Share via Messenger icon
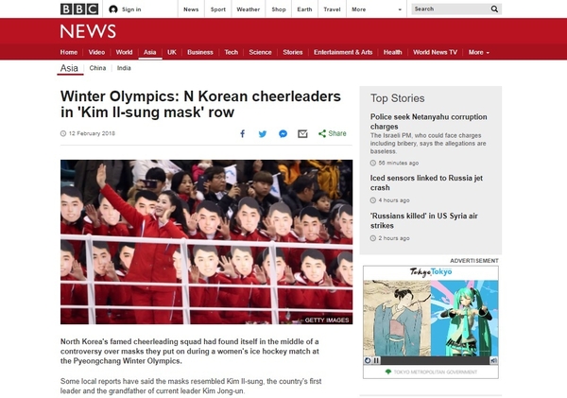Image resolution: width=567 pixels, height=398 pixels. [x=283, y=134]
